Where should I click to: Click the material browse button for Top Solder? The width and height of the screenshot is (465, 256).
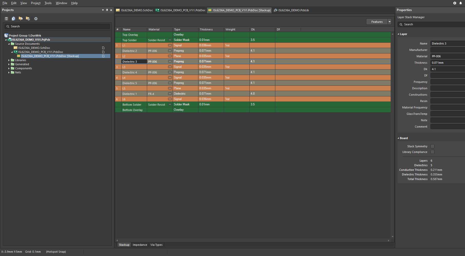point(170,40)
